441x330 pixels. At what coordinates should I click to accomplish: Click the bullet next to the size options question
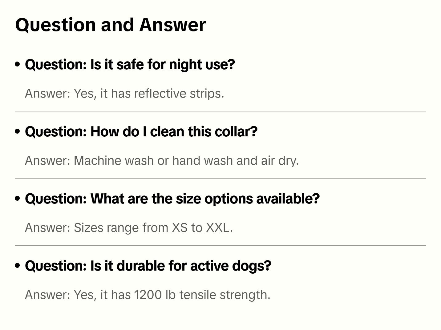[x=18, y=199]
